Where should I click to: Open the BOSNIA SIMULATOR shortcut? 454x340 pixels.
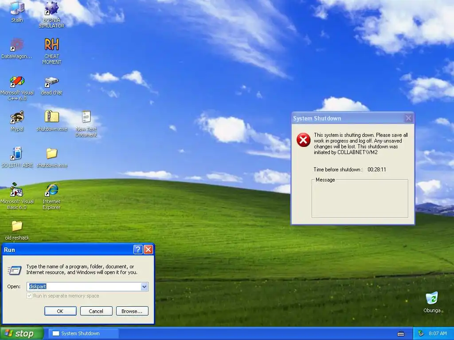(x=51, y=15)
